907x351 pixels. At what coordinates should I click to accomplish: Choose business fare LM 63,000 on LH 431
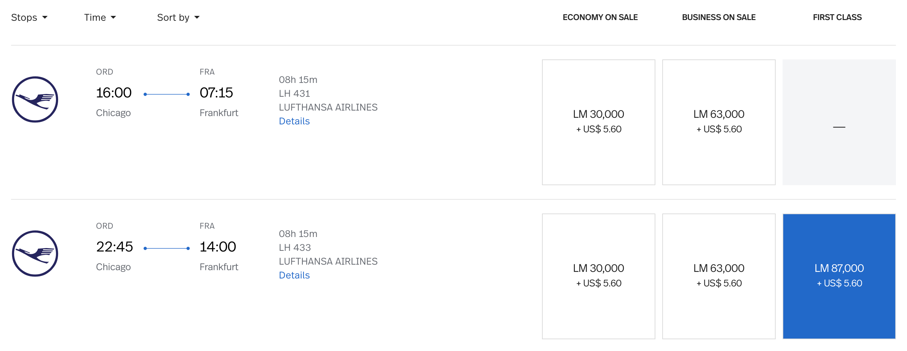click(719, 122)
